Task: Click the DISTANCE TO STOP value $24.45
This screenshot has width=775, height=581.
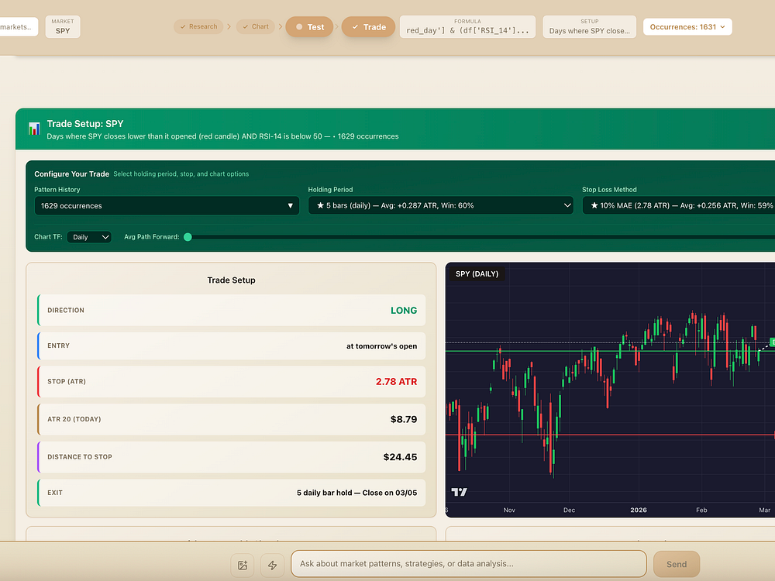Action: pos(401,457)
